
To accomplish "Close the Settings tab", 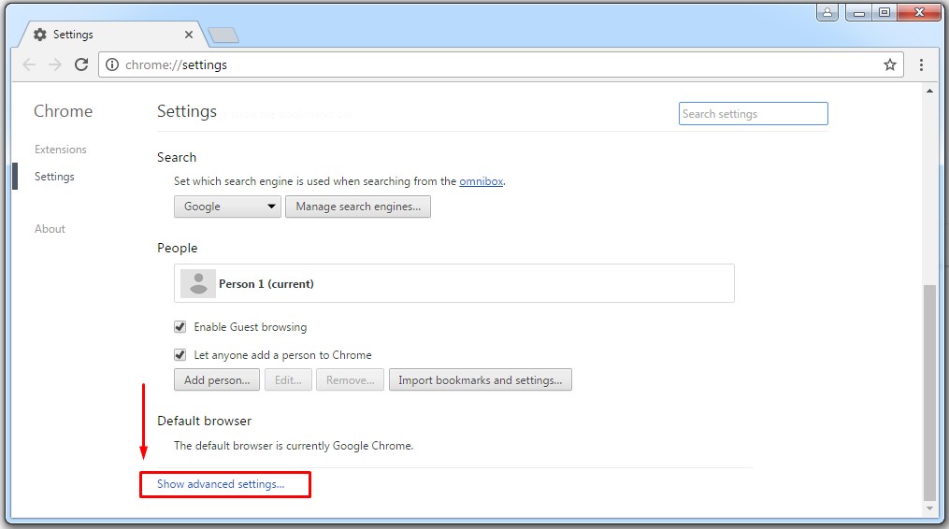I will tap(189, 35).
